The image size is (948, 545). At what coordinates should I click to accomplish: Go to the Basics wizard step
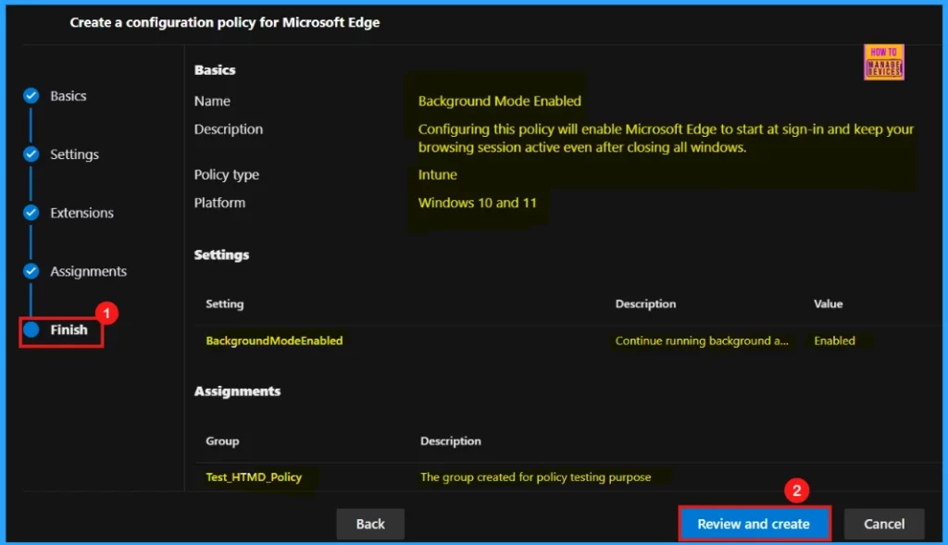pos(68,96)
